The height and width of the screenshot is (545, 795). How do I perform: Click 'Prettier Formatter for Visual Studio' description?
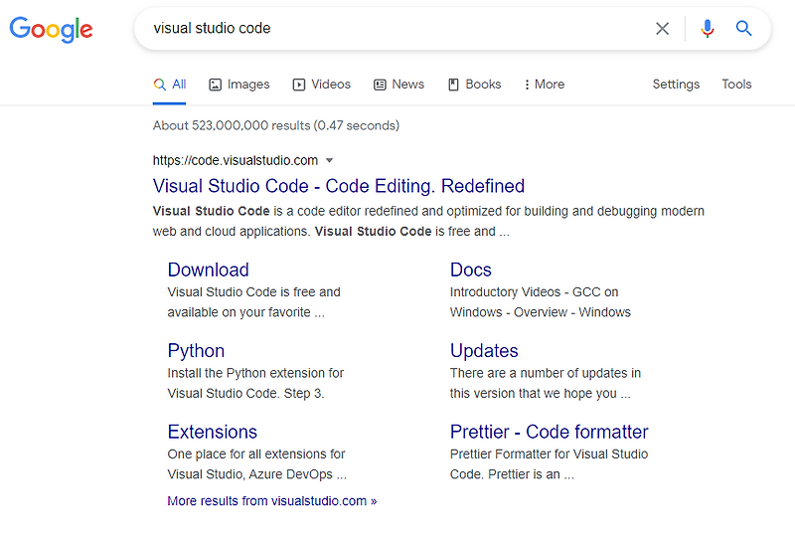[549, 454]
